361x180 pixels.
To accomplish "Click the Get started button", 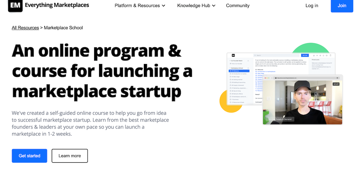I will tap(30, 156).
